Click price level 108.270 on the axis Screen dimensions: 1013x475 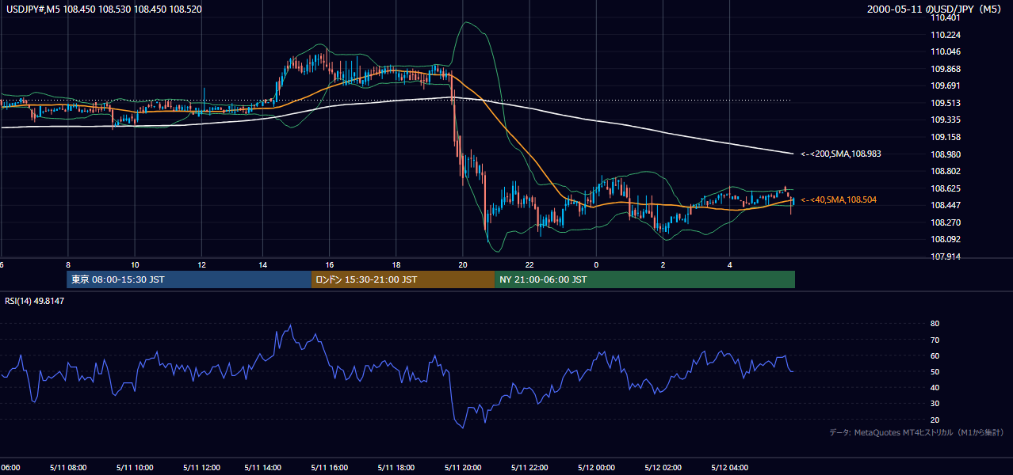click(x=944, y=222)
